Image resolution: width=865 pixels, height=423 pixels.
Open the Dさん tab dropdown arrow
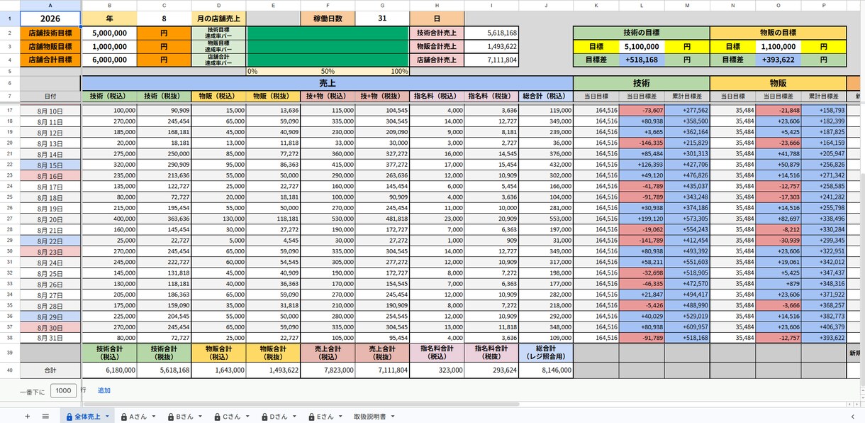[294, 417]
